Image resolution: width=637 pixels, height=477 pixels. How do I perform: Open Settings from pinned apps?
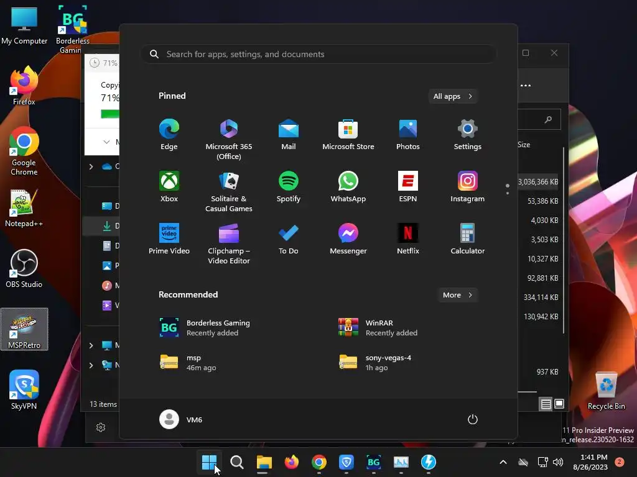(x=468, y=135)
